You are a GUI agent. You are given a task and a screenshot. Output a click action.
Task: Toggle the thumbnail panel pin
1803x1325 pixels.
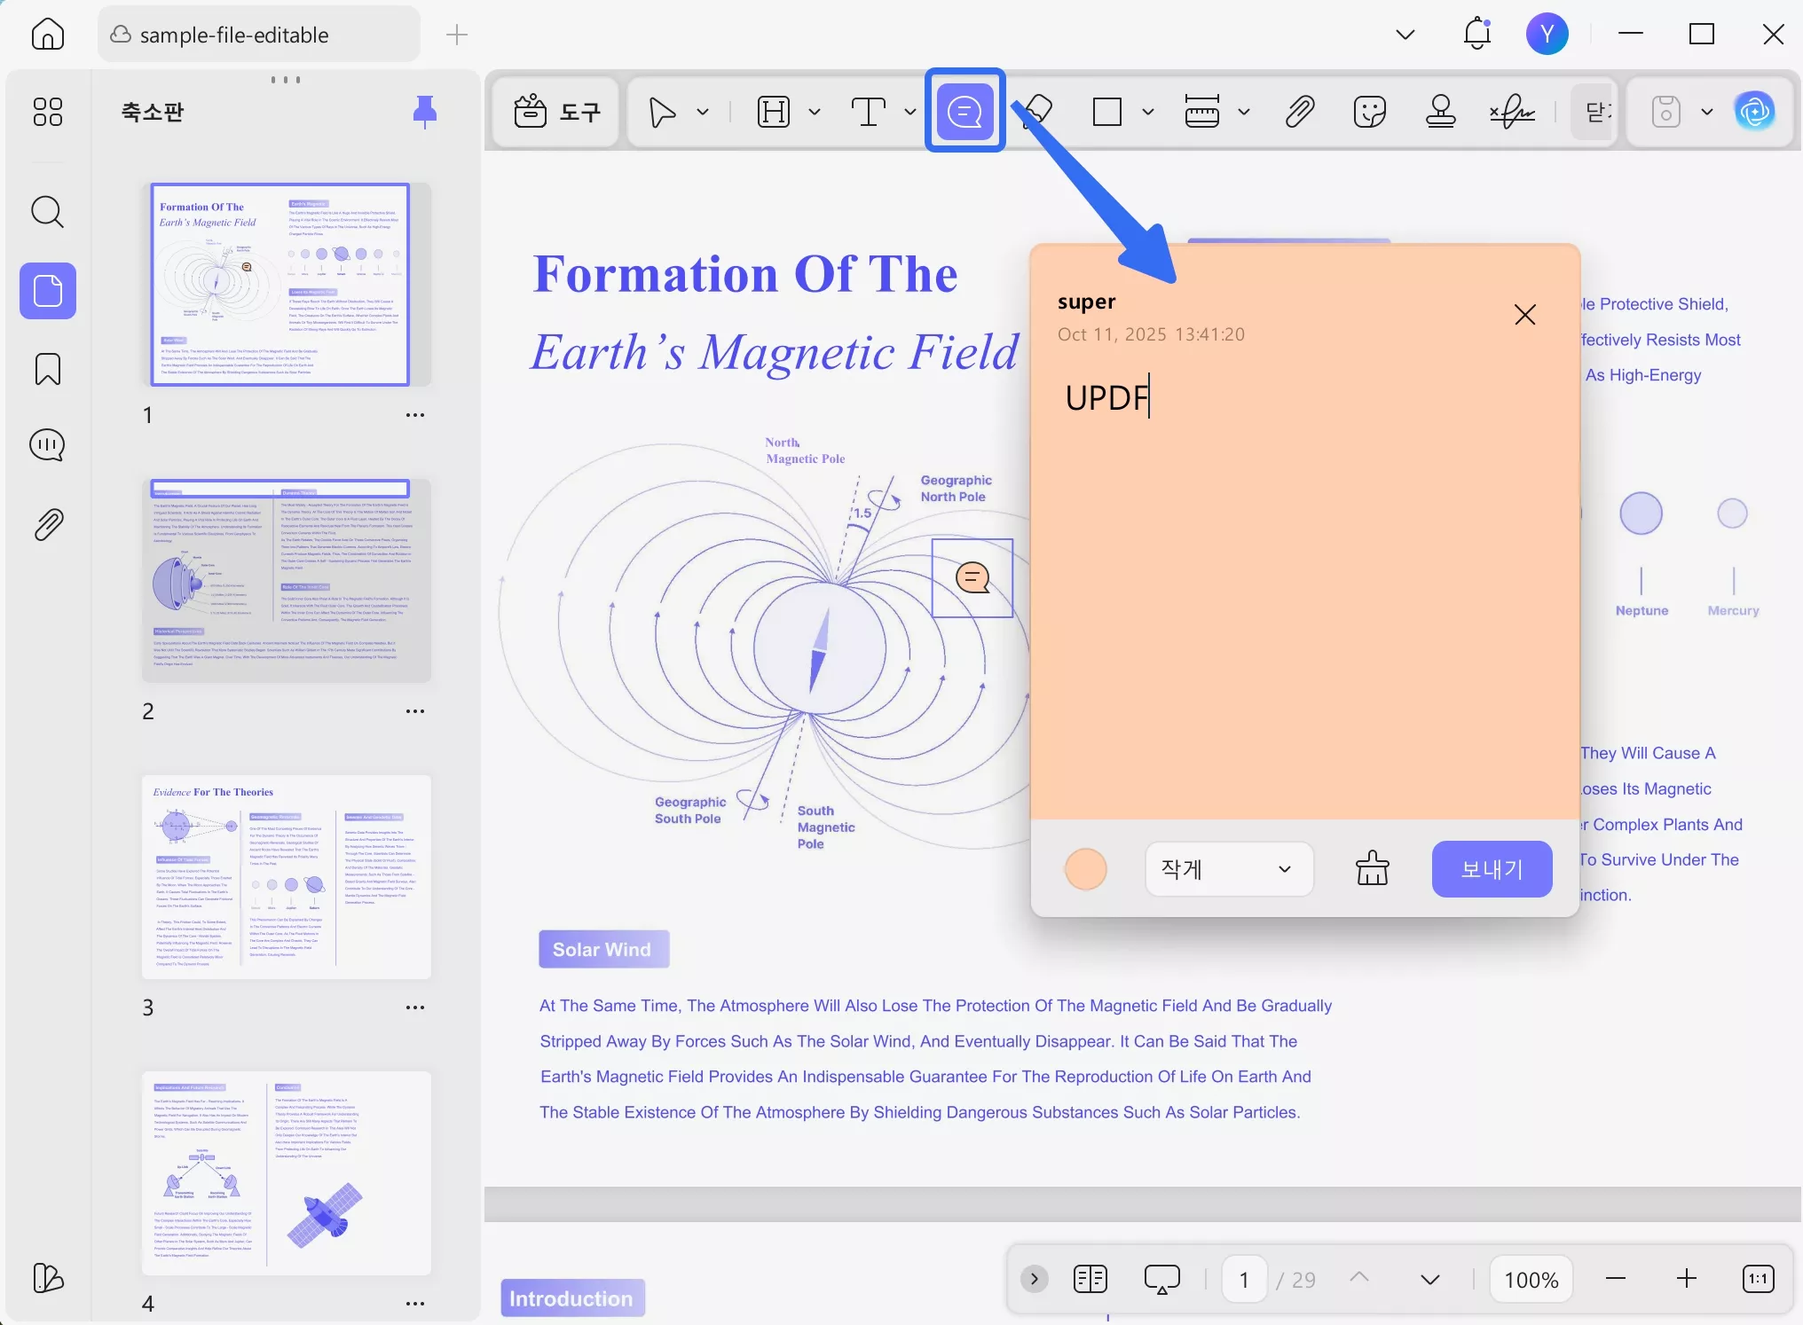click(425, 112)
